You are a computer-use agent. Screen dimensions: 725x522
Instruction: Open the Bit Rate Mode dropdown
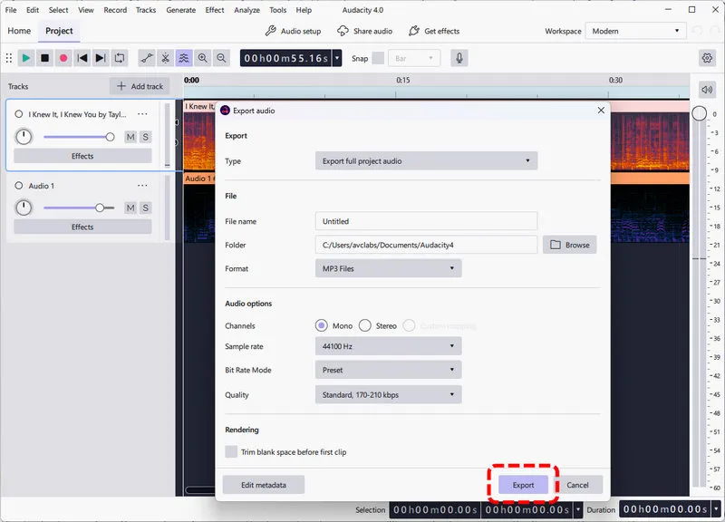point(389,370)
